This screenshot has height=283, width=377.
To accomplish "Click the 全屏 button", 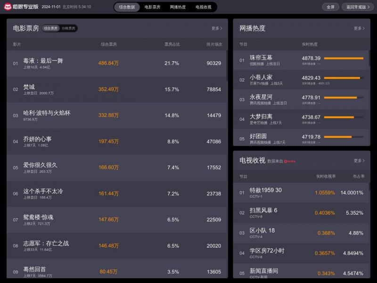I will [331, 7].
